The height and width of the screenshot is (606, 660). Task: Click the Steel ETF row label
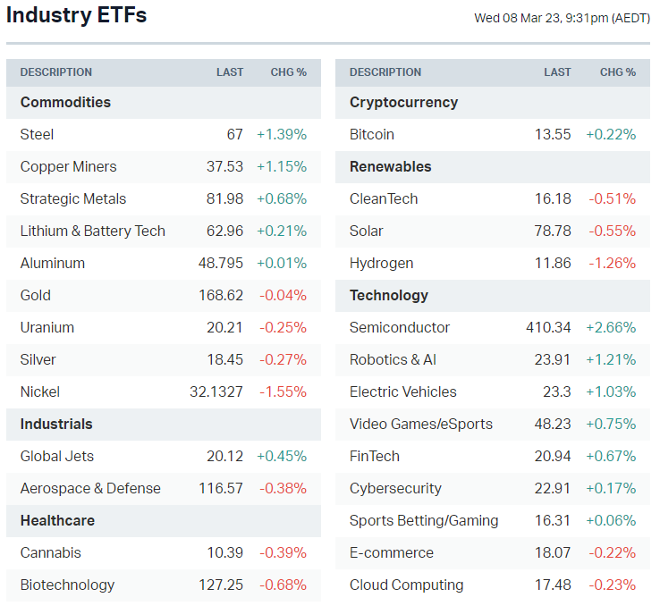click(37, 134)
